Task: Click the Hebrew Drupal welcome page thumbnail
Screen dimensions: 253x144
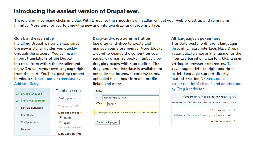Action: (x=205, y=109)
